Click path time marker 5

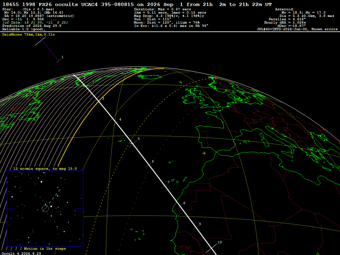point(139,139)
